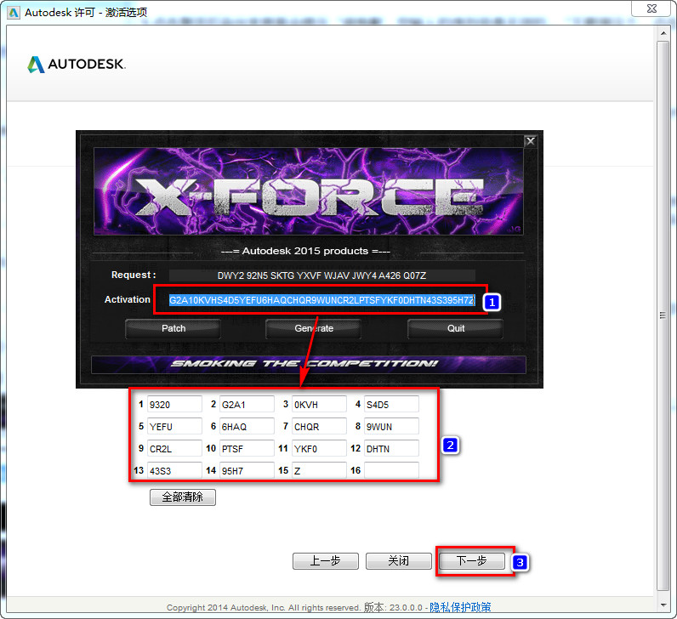This screenshot has width=677, height=619.
Task: Click the 关闭 close button
Action: (x=399, y=560)
